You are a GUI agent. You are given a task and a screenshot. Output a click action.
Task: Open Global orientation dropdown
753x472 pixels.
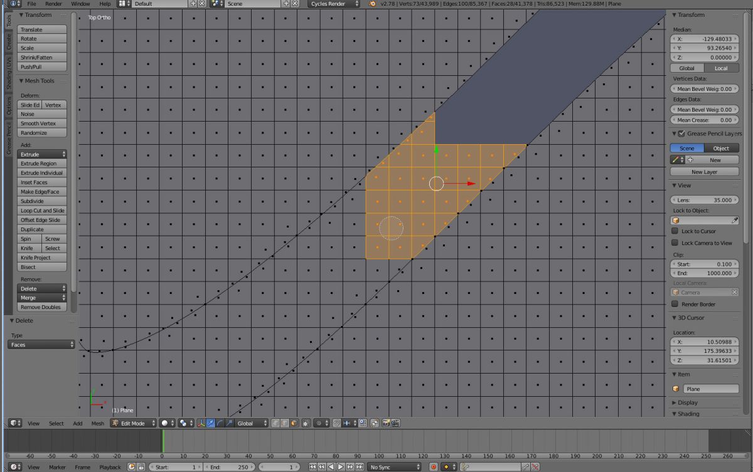(252, 423)
